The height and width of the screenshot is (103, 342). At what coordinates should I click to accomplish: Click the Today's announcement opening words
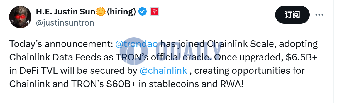(x=61, y=45)
